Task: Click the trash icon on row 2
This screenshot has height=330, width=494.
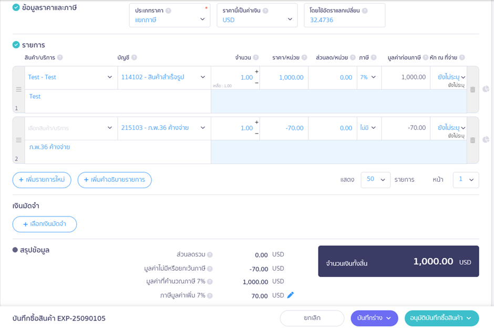Action: pos(472,140)
